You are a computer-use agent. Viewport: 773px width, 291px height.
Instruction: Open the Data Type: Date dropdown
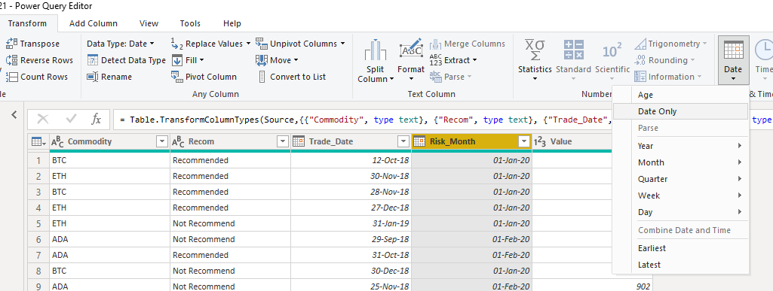point(121,44)
